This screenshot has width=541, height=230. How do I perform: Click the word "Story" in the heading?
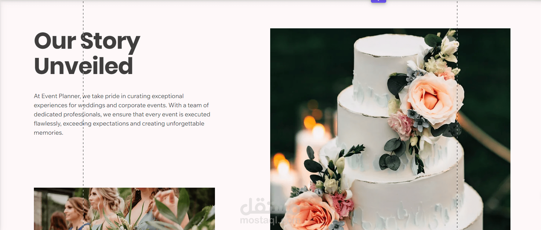[110, 42]
